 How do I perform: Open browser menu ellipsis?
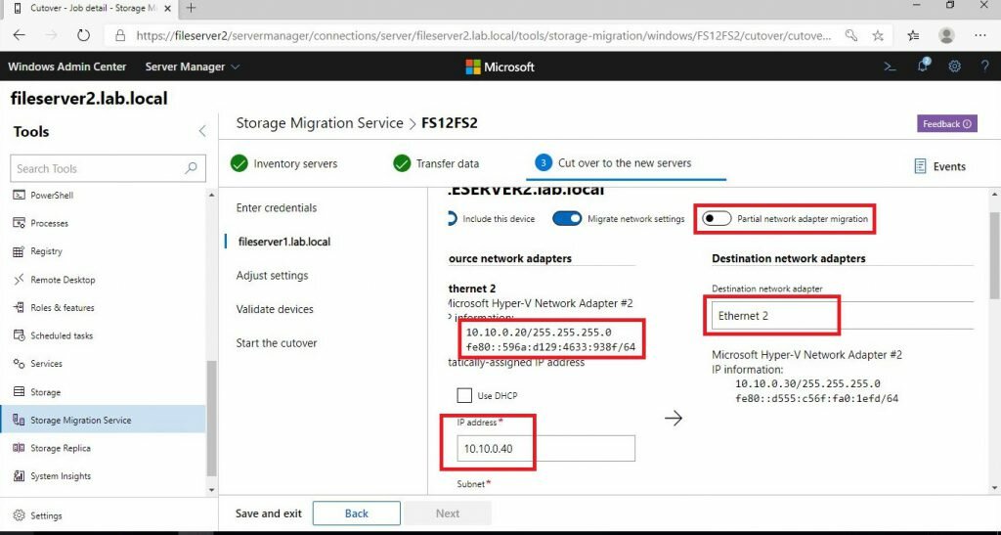pyautogui.click(x=981, y=36)
